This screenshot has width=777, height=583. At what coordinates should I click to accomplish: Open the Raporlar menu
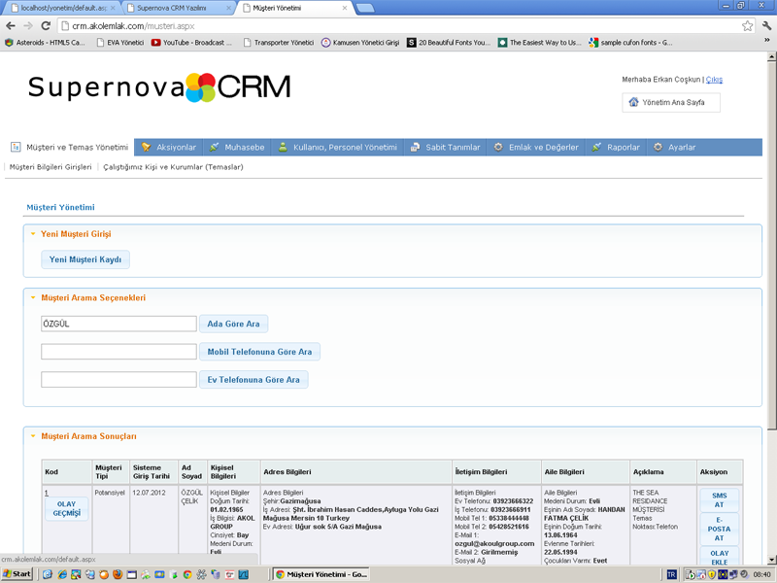coord(616,148)
